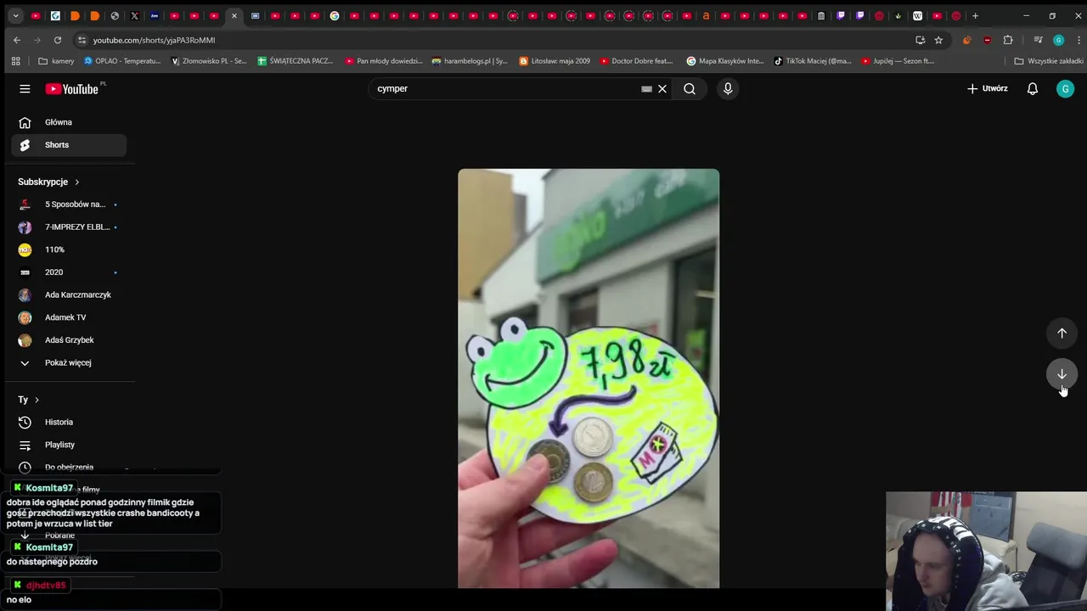
Task: Close the active YouTube Shorts tab
Action: click(234, 15)
